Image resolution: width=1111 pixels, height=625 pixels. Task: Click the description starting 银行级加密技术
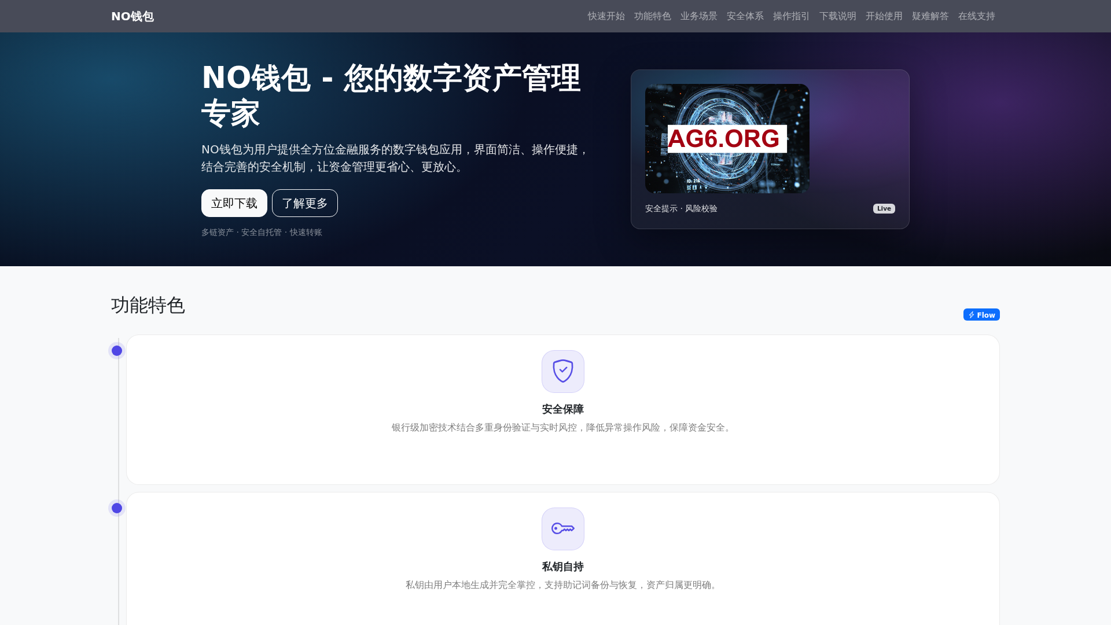(563, 428)
